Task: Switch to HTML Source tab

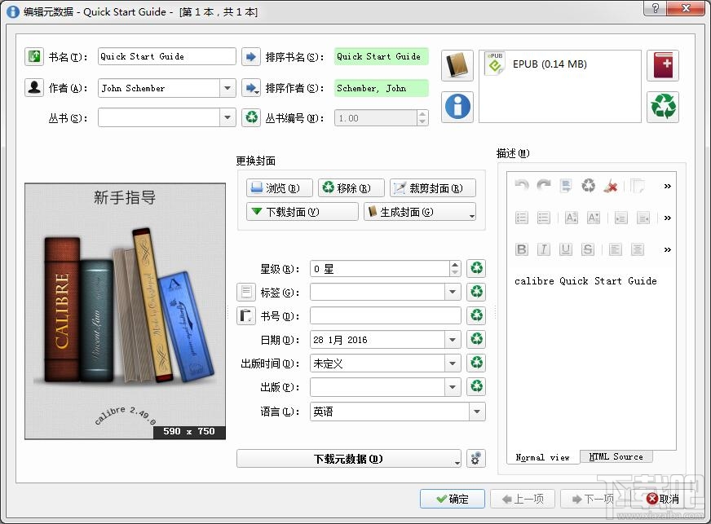Action: pyautogui.click(x=616, y=456)
